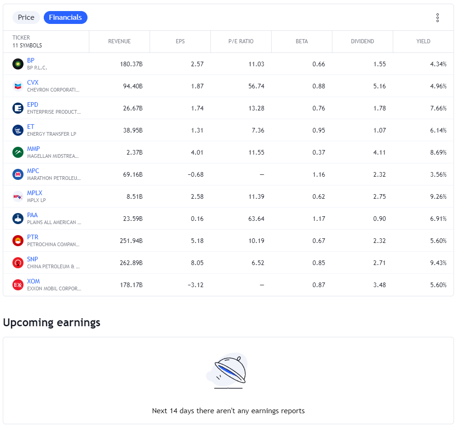Image resolution: width=471 pixels, height=427 pixels.
Task: Click XOM EPS value −3.12
Action: point(196,285)
